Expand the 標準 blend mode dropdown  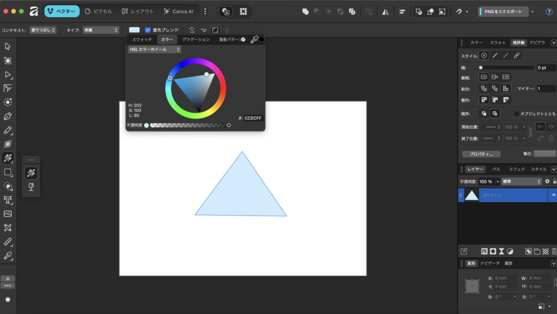click(521, 181)
